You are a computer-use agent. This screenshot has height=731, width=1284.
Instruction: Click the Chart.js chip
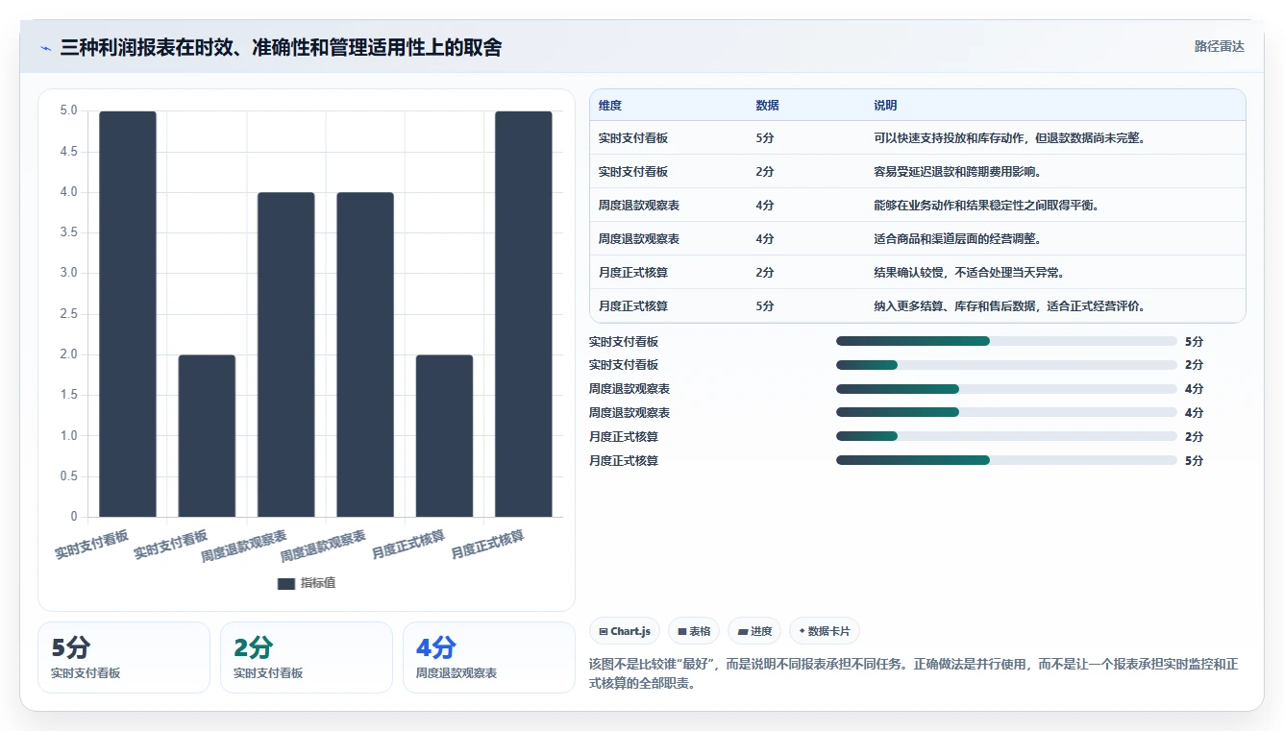(625, 631)
